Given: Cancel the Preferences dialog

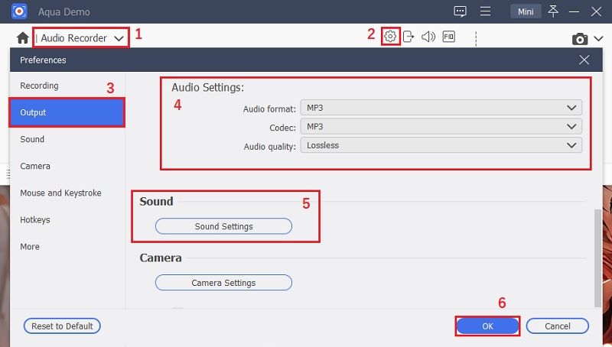Looking at the screenshot, I should pos(558,326).
